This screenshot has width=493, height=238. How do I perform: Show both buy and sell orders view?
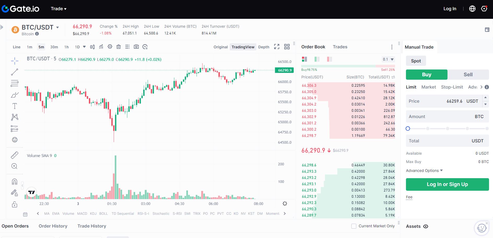(x=304, y=59)
